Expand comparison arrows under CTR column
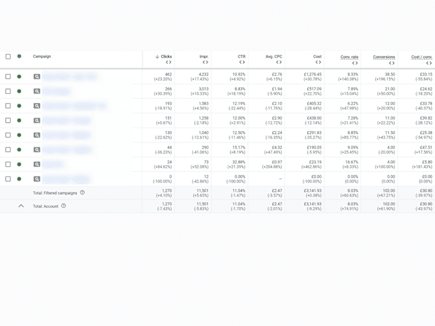Viewport: 435px width, 326px height. click(x=242, y=62)
